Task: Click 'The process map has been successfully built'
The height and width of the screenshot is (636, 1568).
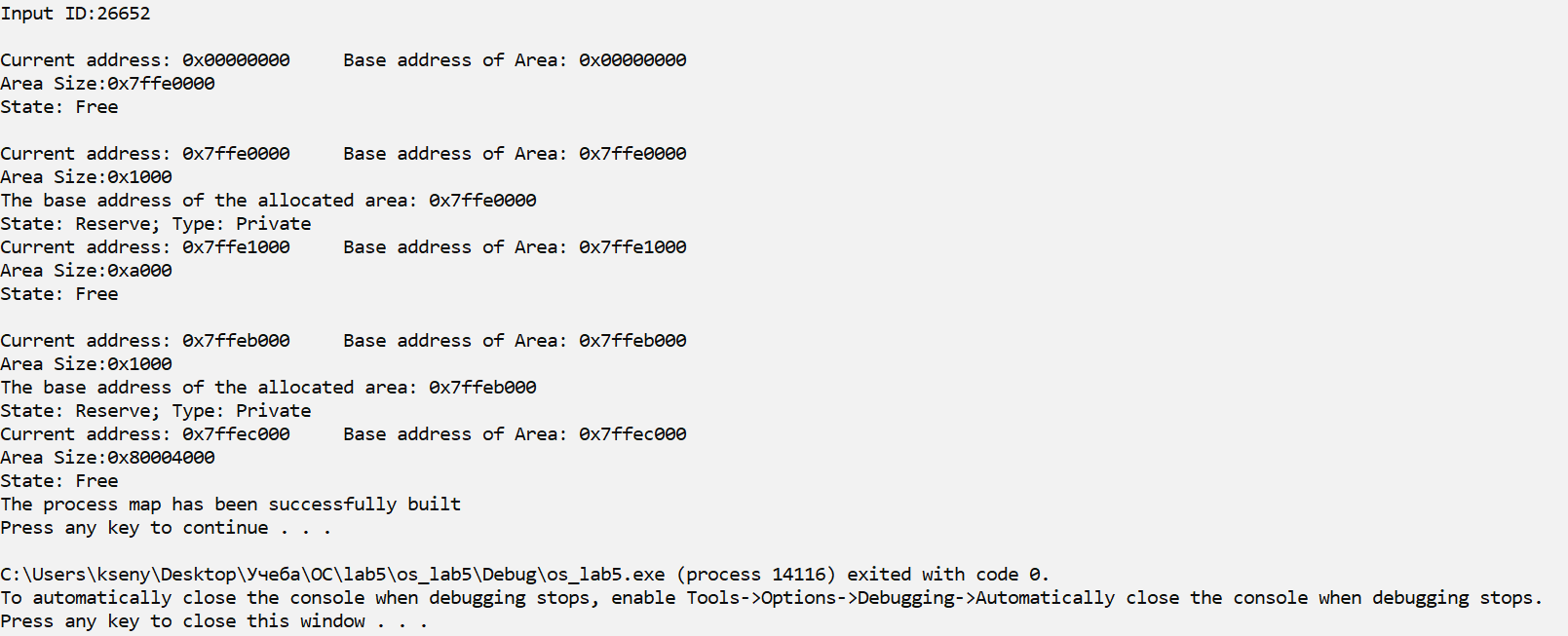Action: (x=231, y=505)
